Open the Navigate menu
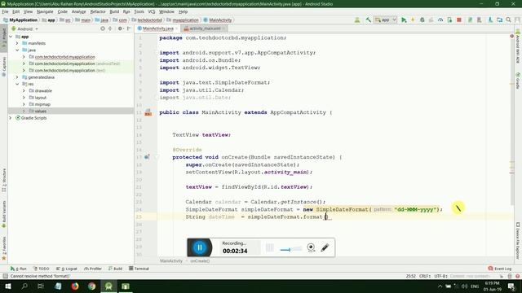The image size is (522, 293). (45, 11)
